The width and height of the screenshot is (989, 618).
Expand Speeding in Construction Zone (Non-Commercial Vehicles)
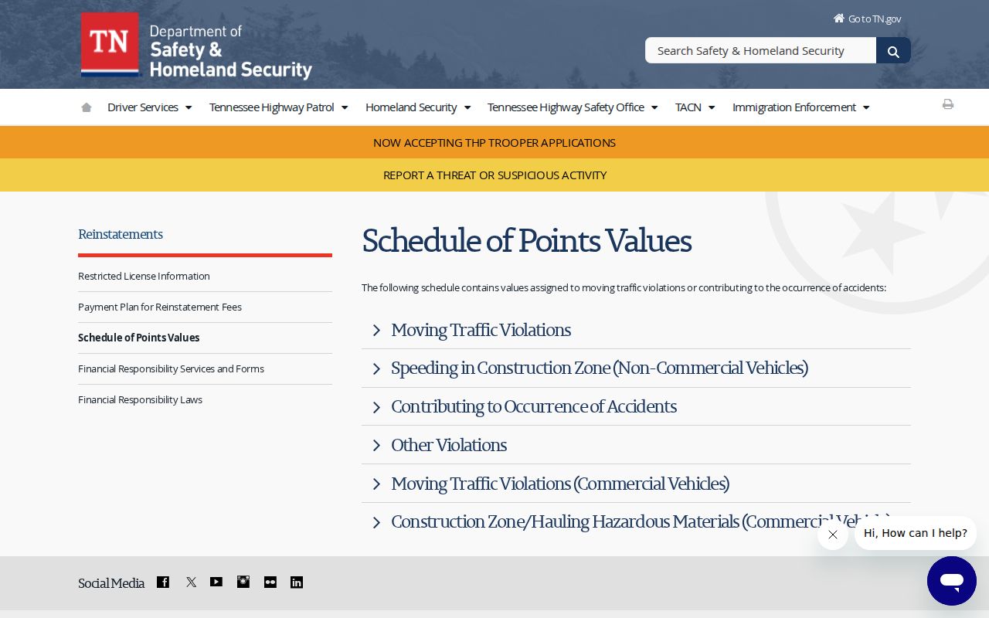636,368
